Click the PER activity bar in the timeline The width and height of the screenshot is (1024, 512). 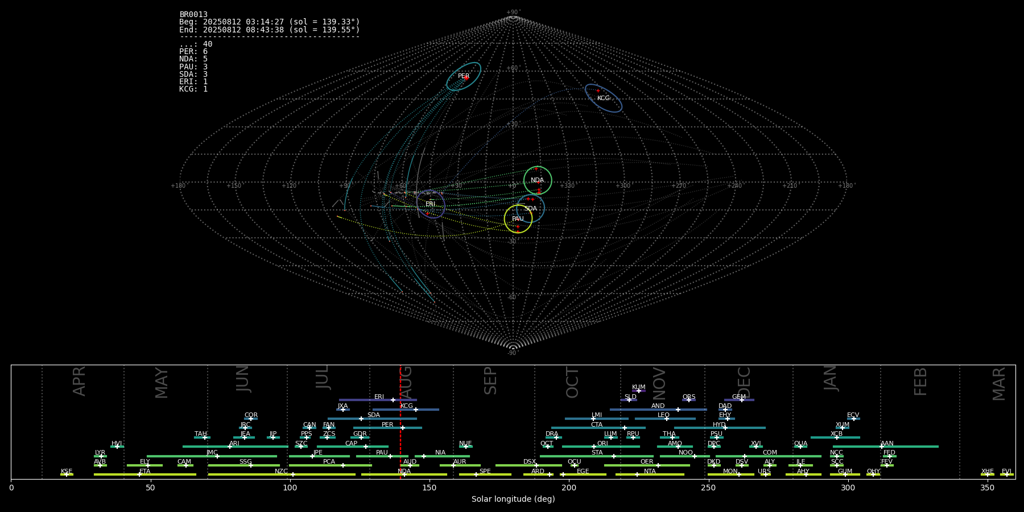[387, 428]
